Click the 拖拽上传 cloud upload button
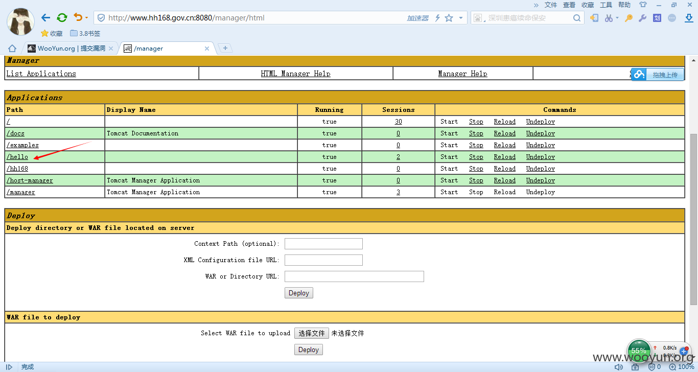This screenshot has width=698, height=372. coord(658,75)
